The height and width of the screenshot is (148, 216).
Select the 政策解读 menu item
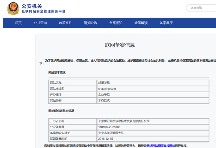click(141, 23)
